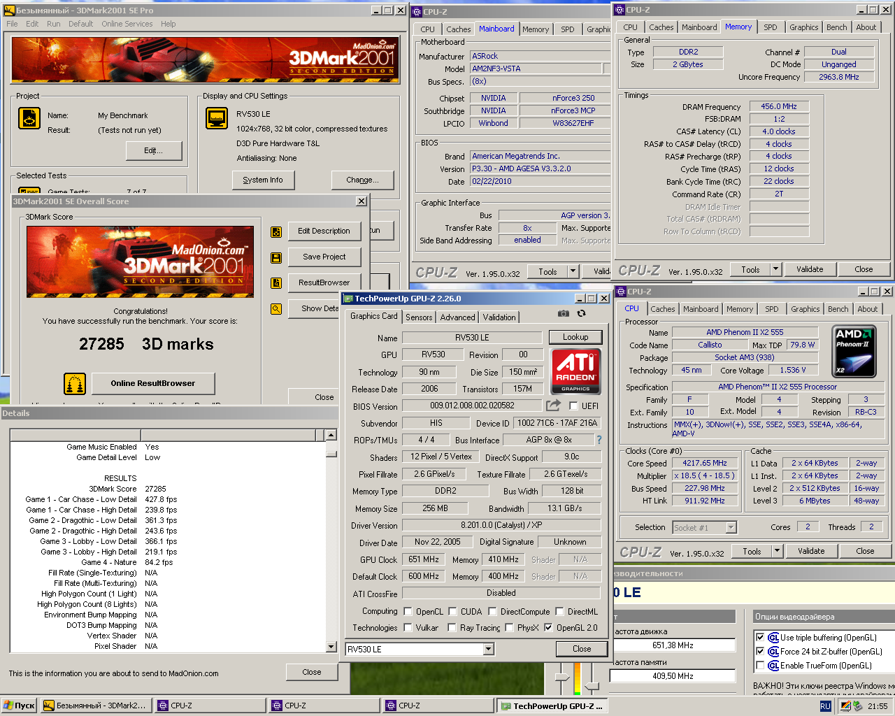Click the 3DMark Score 27285 details row
This screenshot has width=895, height=716.
pos(127,489)
